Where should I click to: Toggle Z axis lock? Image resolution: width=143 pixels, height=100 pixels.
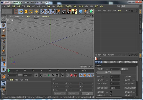coord(53,12)
